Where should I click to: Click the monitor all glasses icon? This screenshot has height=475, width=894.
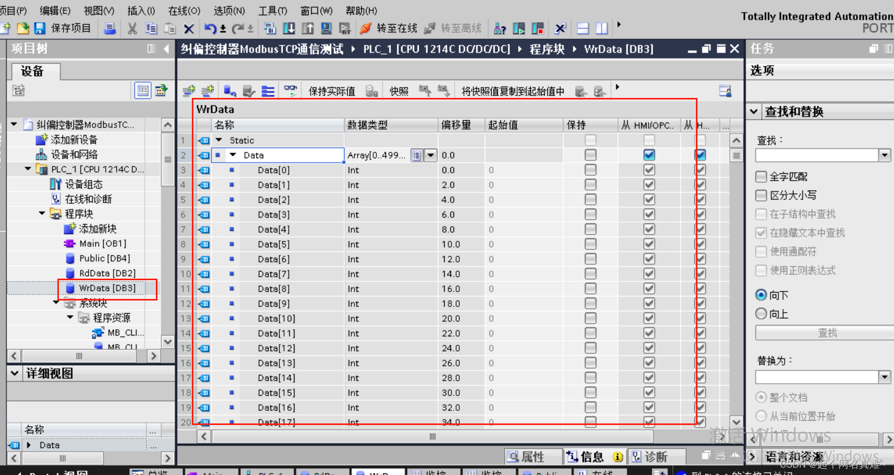[290, 91]
